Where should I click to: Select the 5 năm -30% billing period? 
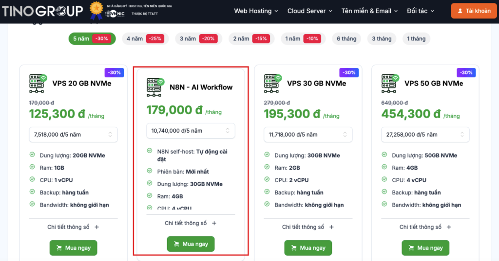click(92, 39)
